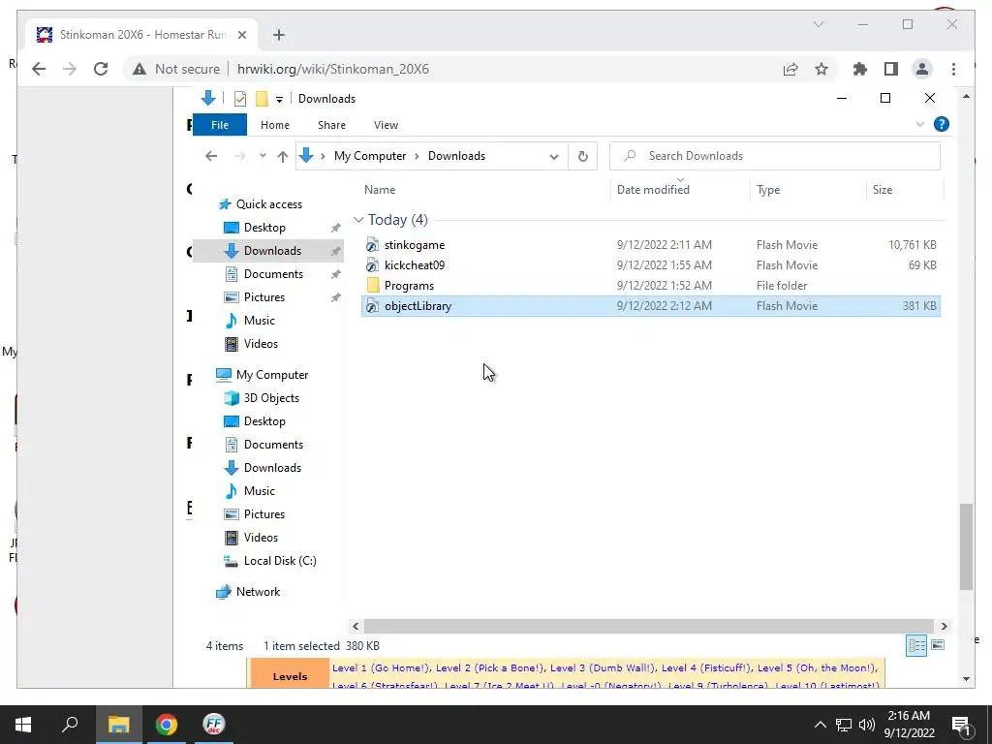This screenshot has height=744, width=992.
Task: Click the Programs folder icon in file list
Action: 373,286
